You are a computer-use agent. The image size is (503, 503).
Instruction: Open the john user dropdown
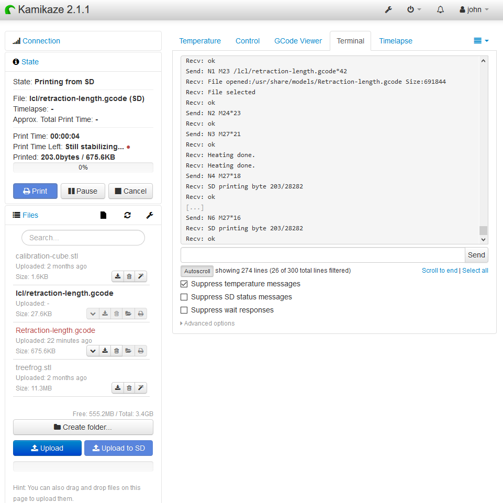pyautogui.click(x=474, y=10)
